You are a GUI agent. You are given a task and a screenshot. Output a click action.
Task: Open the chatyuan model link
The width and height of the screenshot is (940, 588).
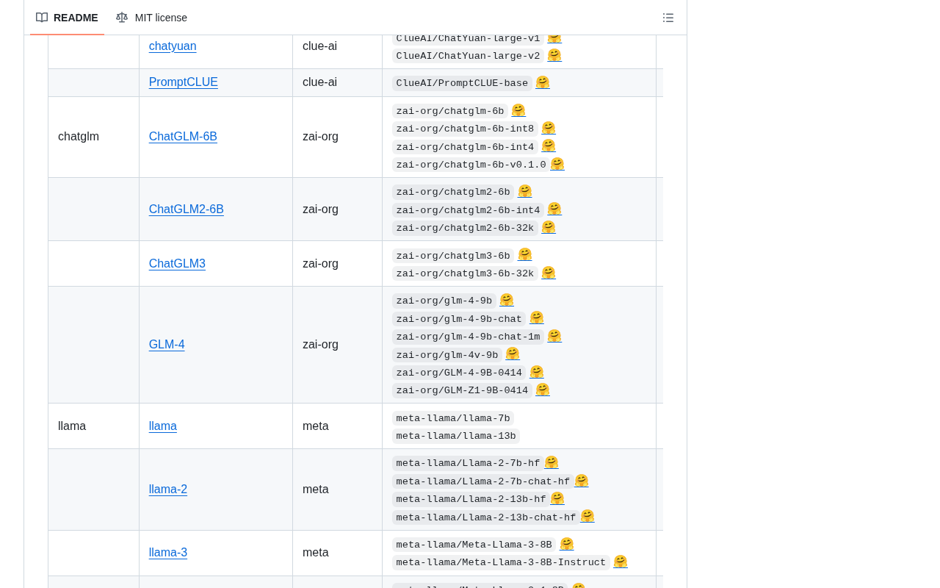173,46
